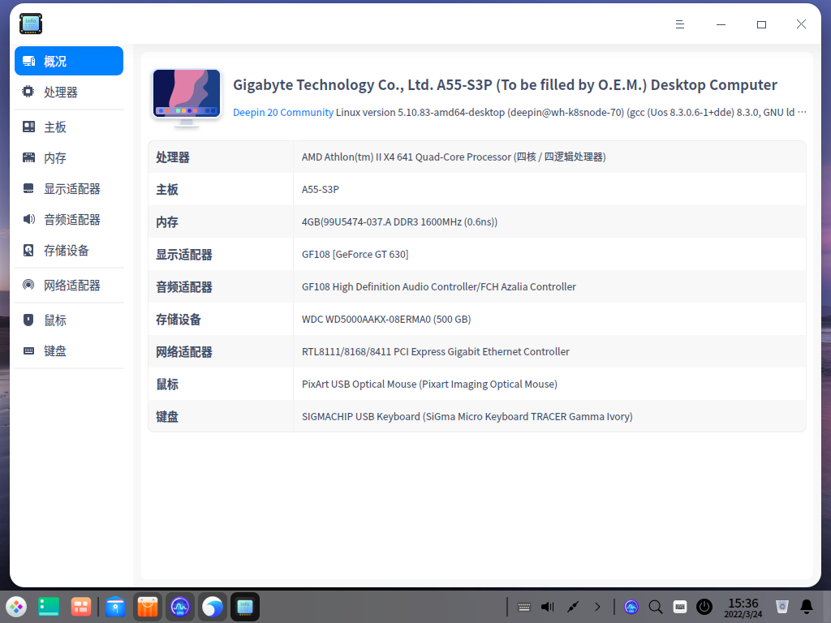Open the 显示适配器 display adapter section

pos(69,188)
